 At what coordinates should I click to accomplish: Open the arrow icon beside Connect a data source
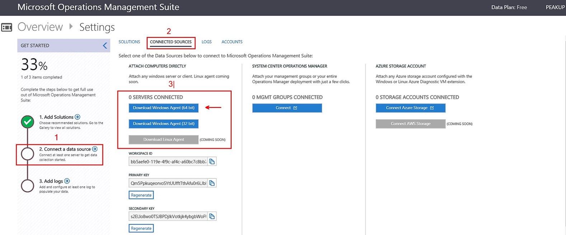[95, 149]
